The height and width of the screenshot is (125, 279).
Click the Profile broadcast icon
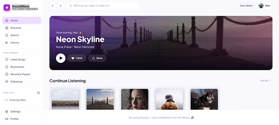coord(7,119)
